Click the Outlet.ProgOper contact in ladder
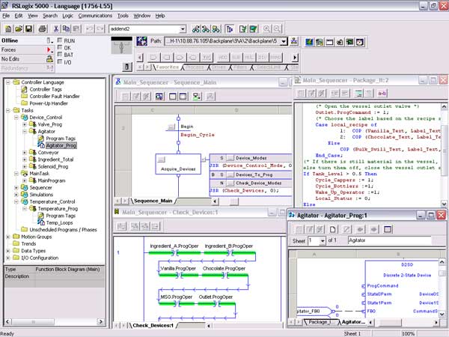This screenshot has height=337, width=449. 216,303
